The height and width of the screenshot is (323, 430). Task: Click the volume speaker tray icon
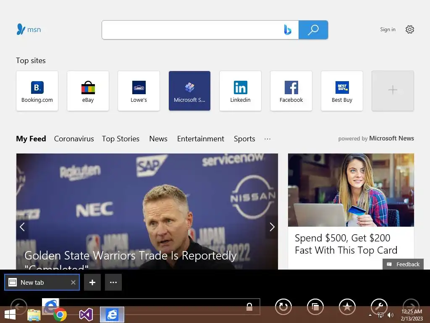pos(390,315)
